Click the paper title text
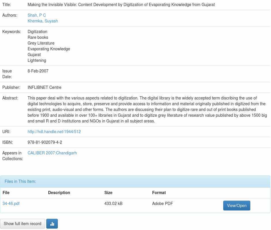Image resolution: width=271 pixels, height=230 pixels. pyautogui.click(x=121, y=5)
